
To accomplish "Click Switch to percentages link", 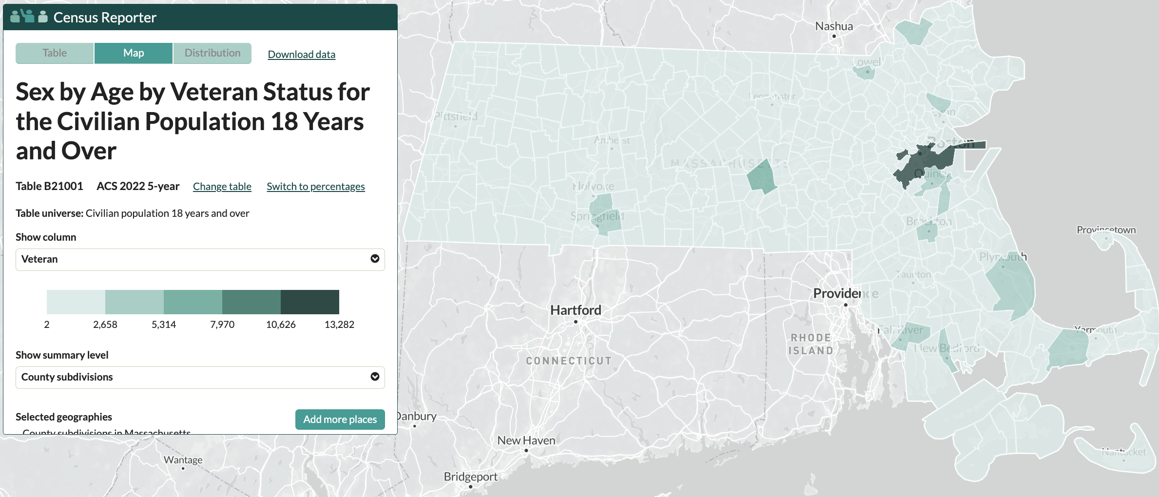I will (316, 186).
